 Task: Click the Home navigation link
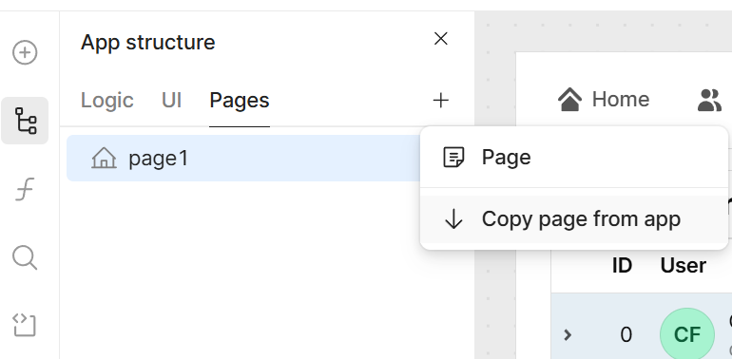tap(603, 100)
